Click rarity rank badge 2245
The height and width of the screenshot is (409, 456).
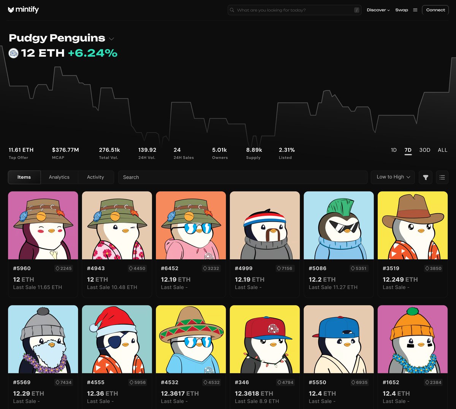click(x=63, y=268)
